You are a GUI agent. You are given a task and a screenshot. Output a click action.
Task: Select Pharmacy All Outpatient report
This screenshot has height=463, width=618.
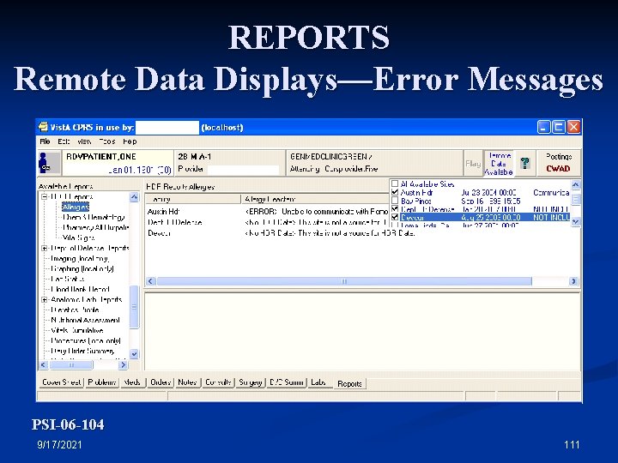tap(96, 227)
